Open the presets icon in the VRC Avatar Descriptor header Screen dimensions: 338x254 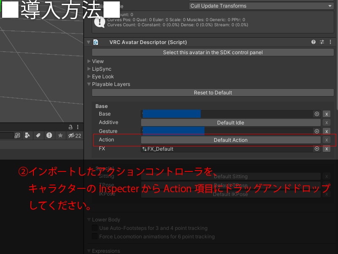click(x=322, y=42)
